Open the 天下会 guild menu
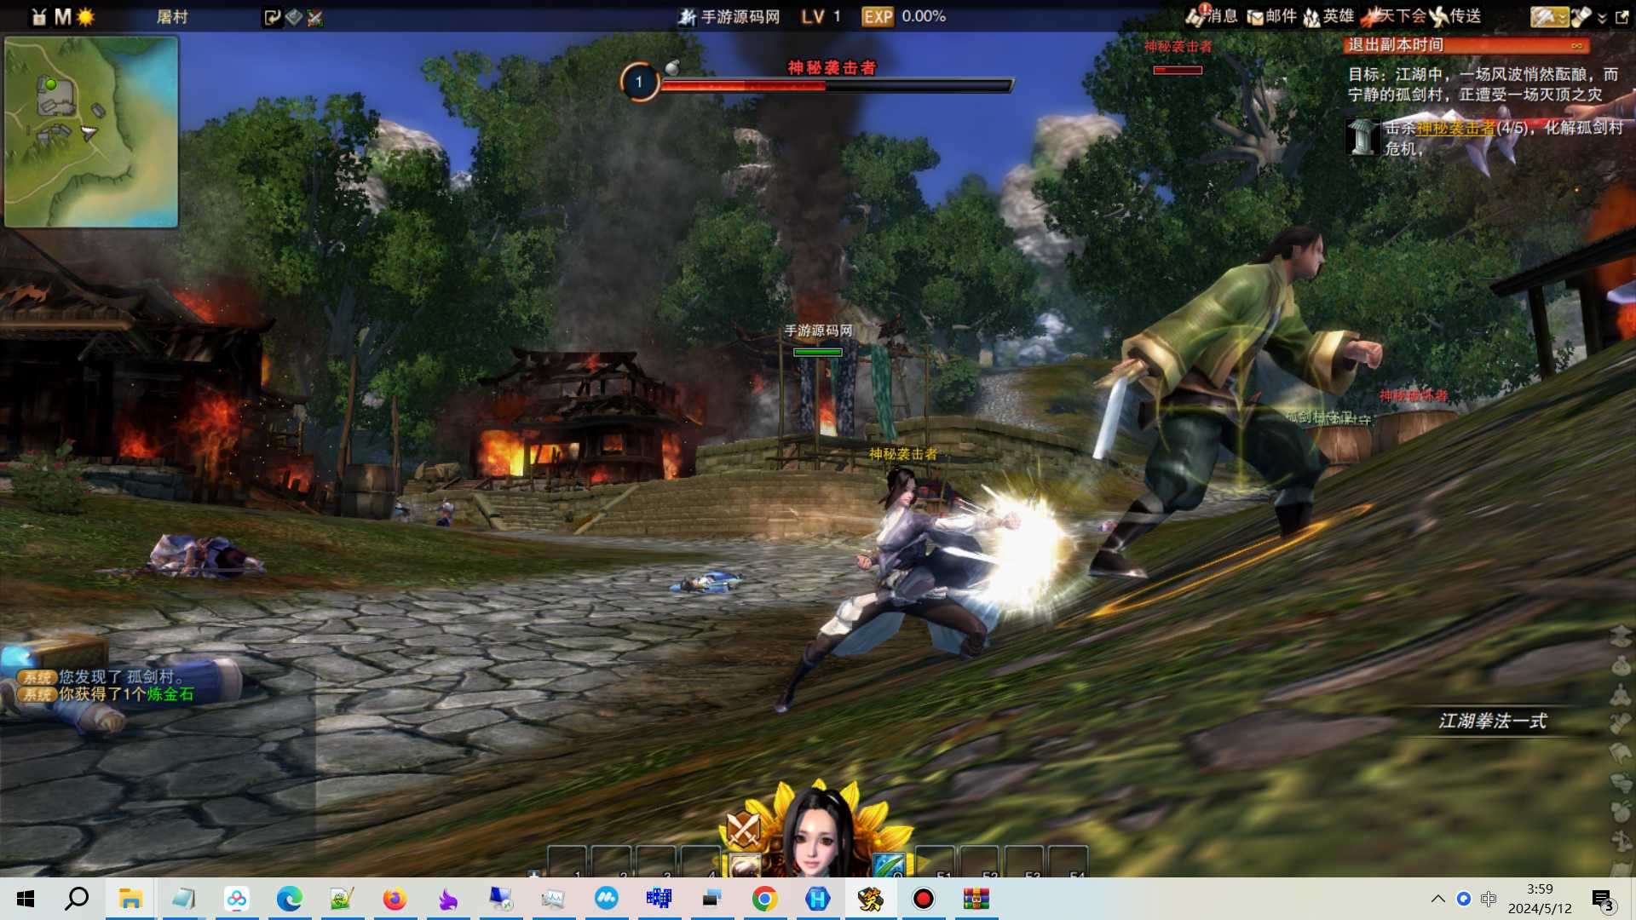 point(1394,16)
